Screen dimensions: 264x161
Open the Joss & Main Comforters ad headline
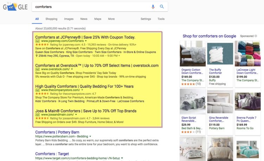coord(86,111)
